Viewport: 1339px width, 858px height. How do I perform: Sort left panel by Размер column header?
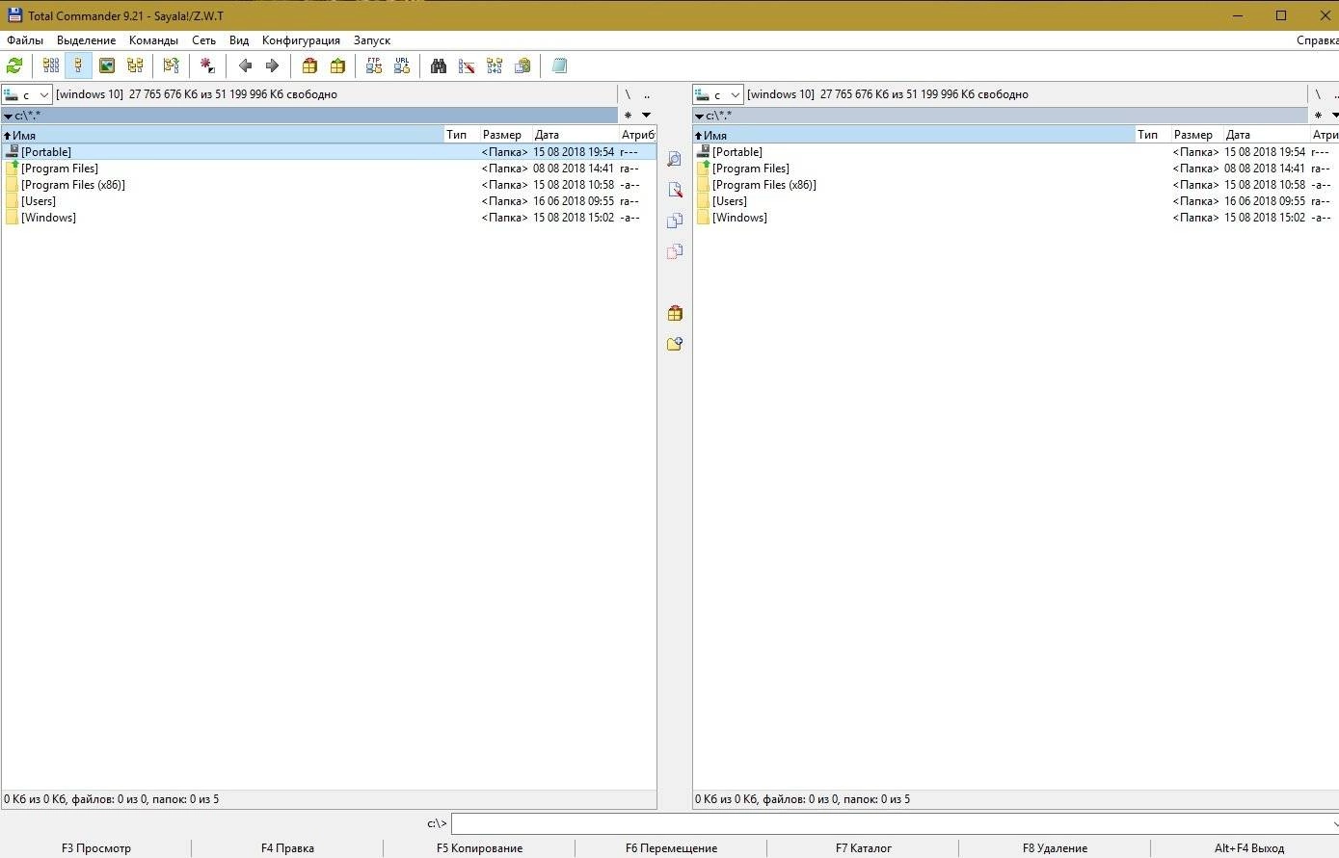(x=506, y=135)
